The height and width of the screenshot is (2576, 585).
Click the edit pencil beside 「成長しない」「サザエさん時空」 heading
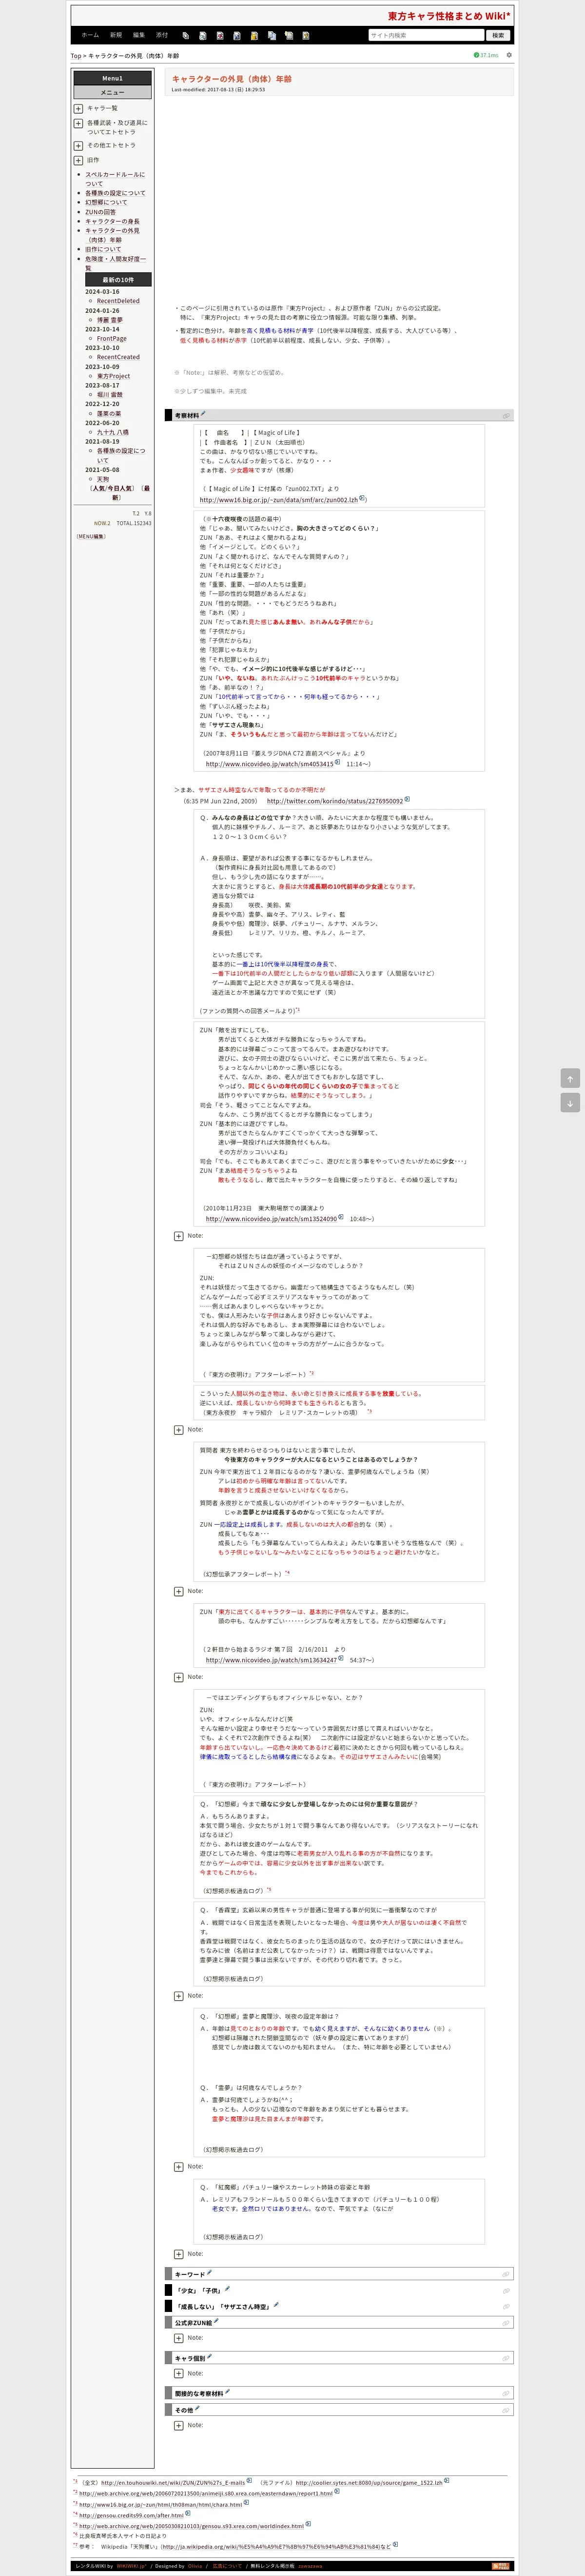[x=275, y=2304]
